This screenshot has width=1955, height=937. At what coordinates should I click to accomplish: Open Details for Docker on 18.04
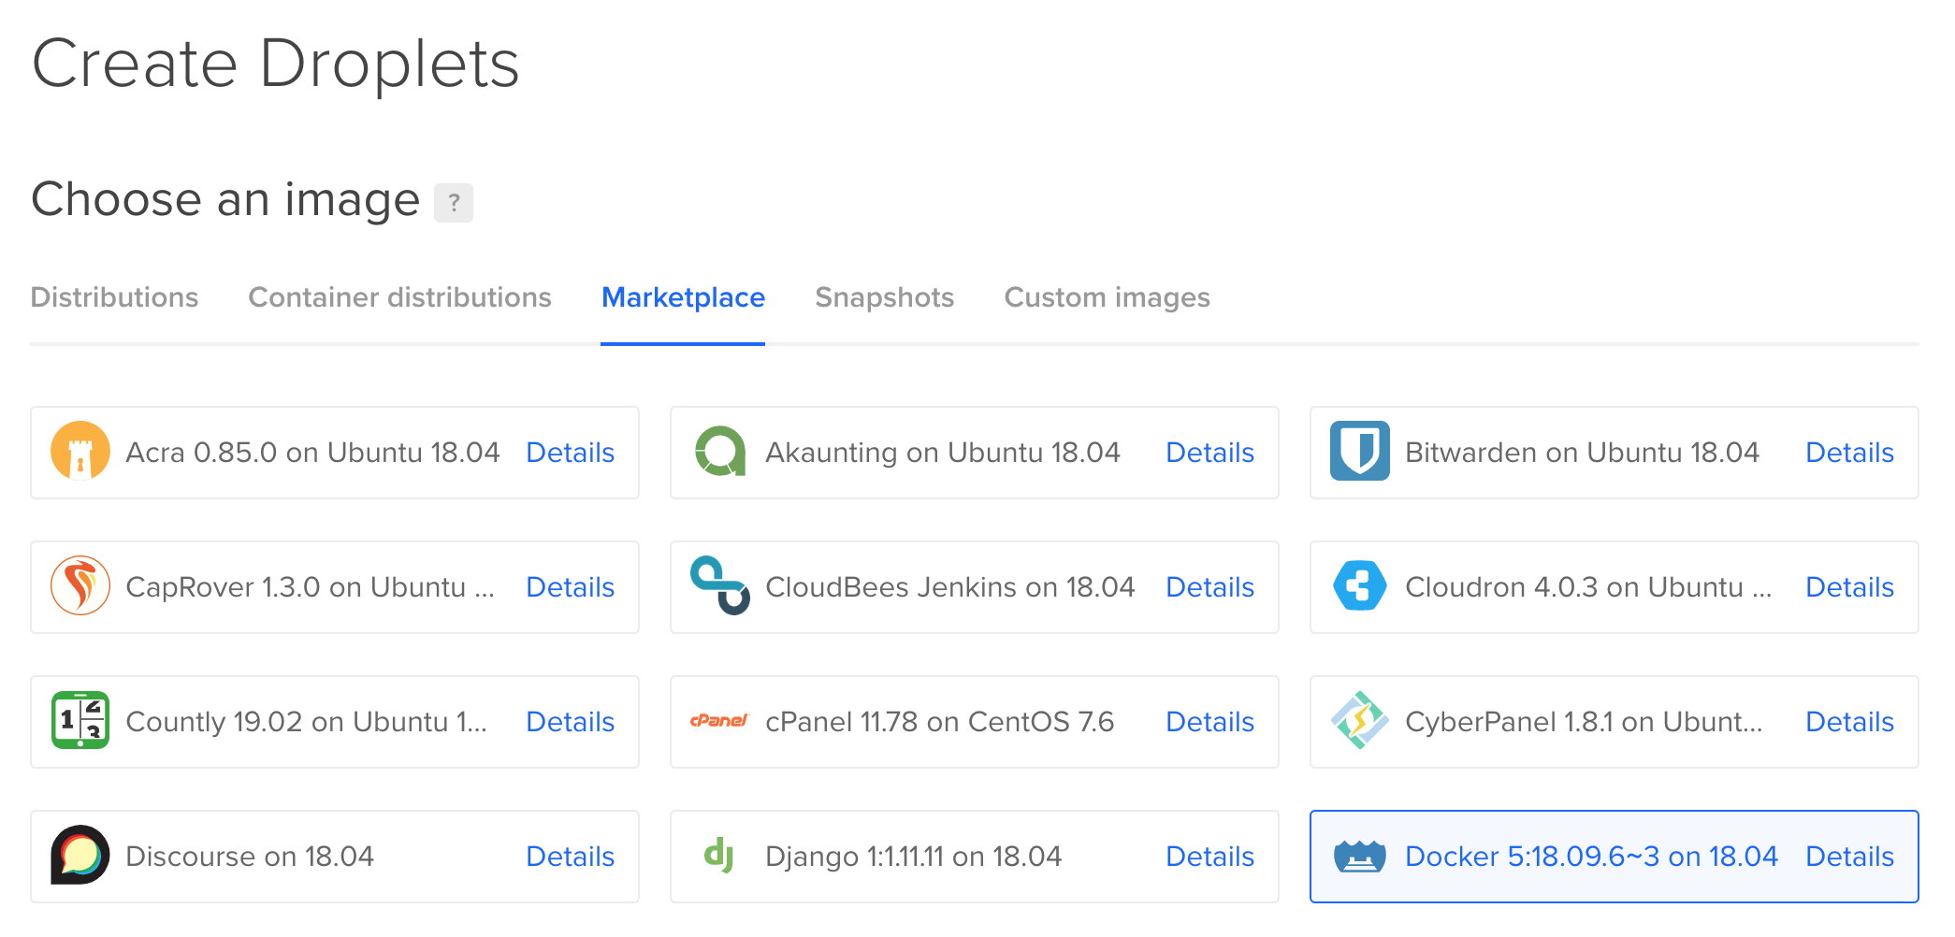(x=1849, y=857)
